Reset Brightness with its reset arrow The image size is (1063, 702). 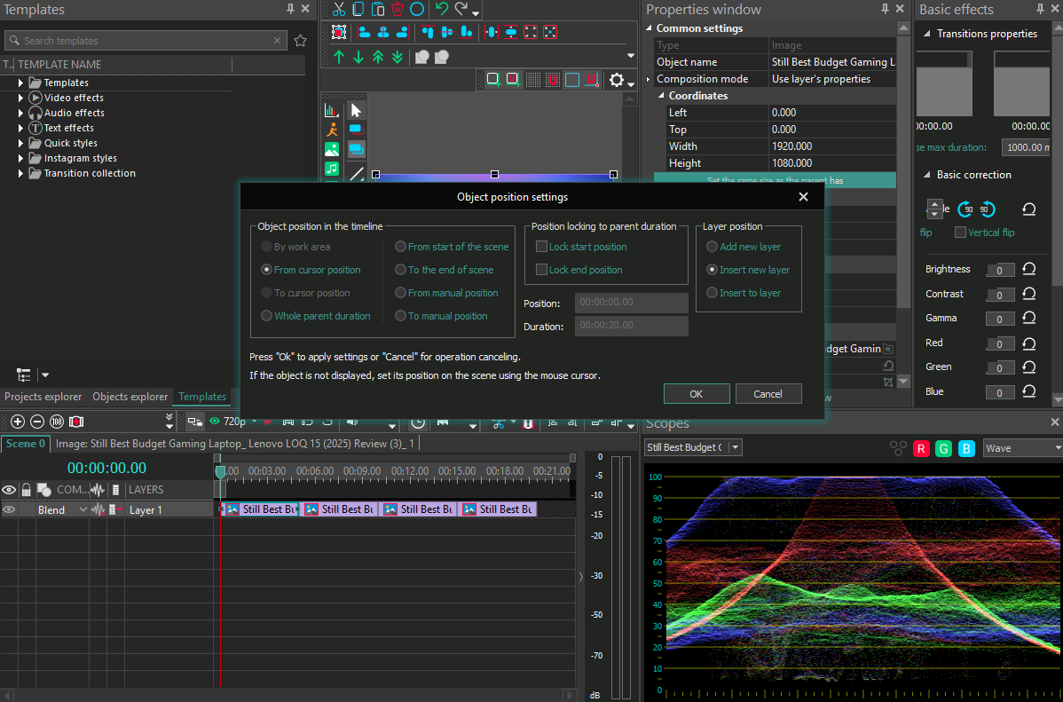1029,269
